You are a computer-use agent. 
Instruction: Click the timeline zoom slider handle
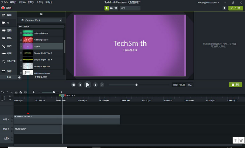point(54,92)
